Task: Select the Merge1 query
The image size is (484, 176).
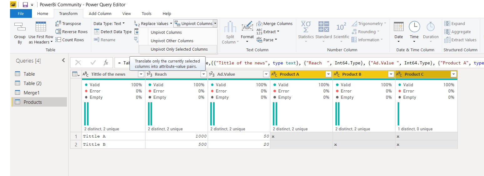Action: click(39, 93)
